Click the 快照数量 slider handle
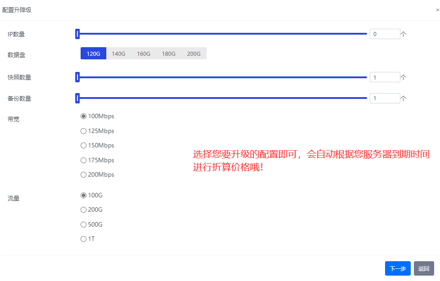440x281 pixels. pyautogui.click(x=77, y=77)
